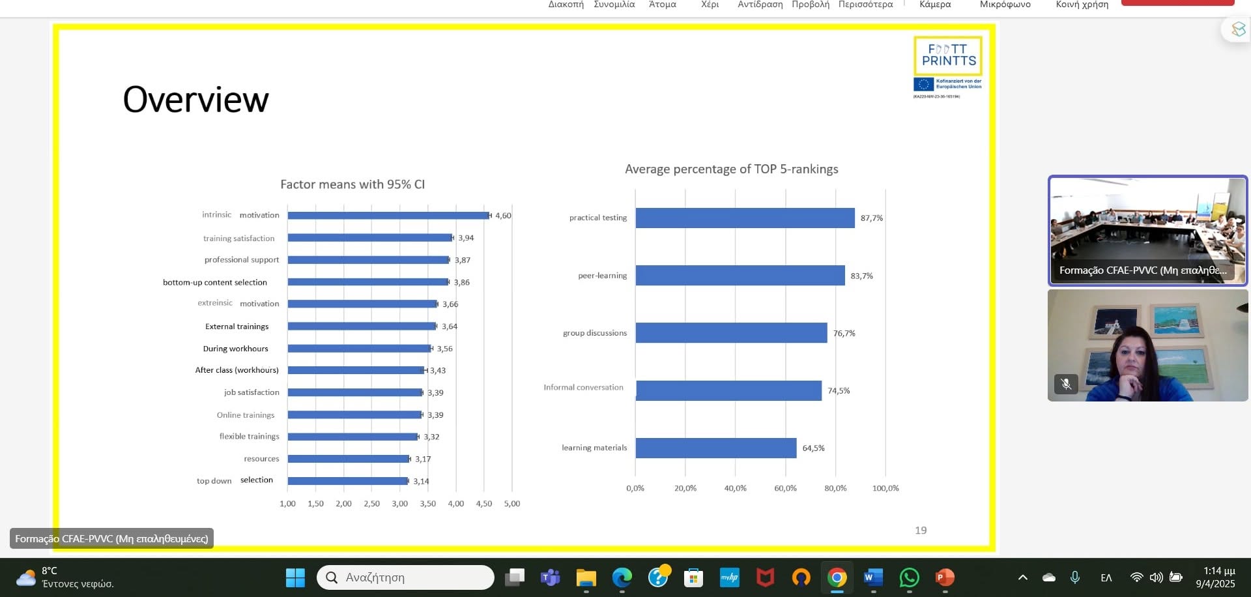Expand the Περισσότερα more options menu
The image size is (1251, 597).
(x=865, y=5)
